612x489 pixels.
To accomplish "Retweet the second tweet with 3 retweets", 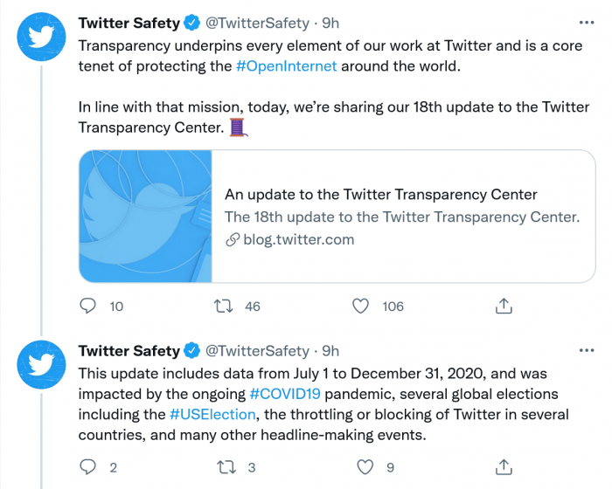I will 225,467.
